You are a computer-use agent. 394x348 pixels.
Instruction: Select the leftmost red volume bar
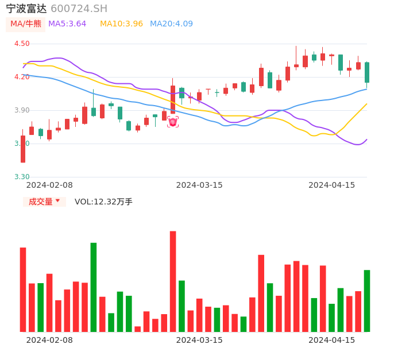[x=23, y=289]
